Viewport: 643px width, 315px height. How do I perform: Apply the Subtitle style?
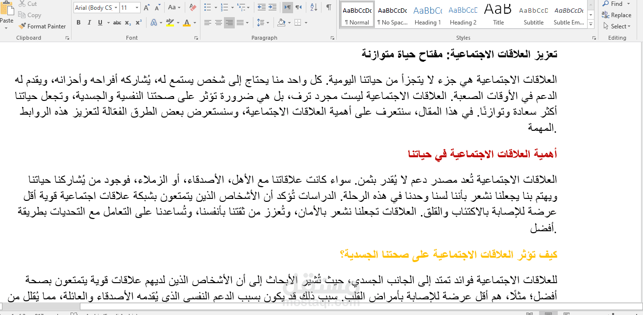coord(533,15)
